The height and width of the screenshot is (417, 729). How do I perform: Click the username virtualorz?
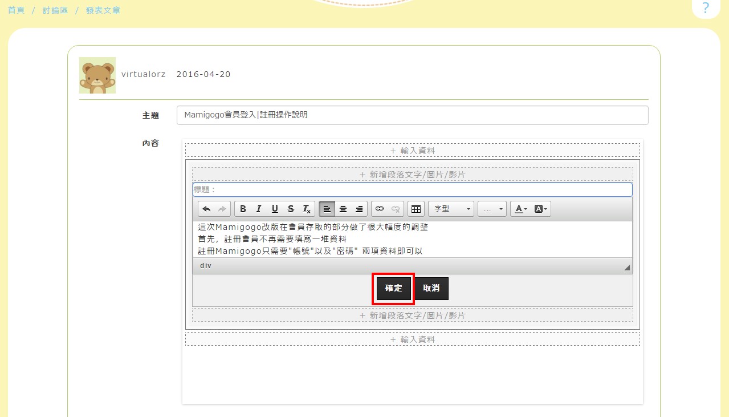point(144,74)
